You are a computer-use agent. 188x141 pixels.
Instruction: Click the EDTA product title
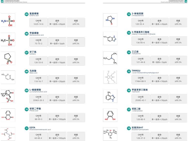tap(32, 128)
